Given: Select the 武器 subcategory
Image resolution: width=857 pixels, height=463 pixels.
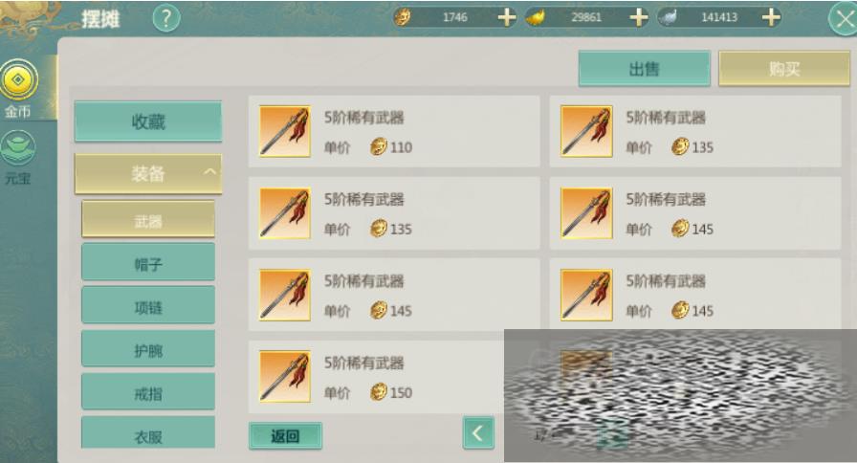Looking at the screenshot, I should click(148, 219).
